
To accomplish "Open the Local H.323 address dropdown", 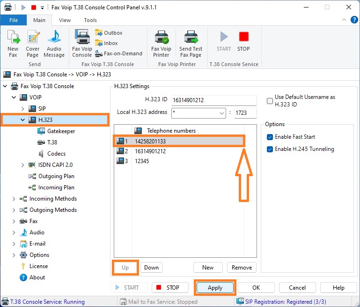I will click(x=221, y=113).
